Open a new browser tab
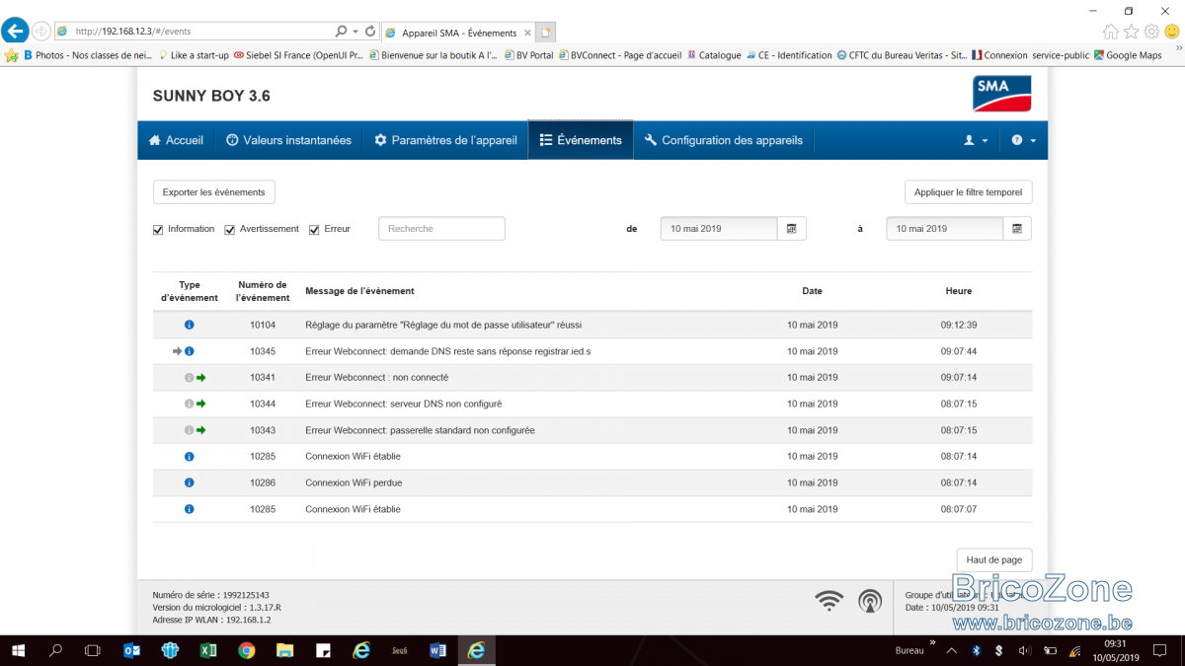Image resolution: width=1185 pixels, height=666 pixels. pyautogui.click(x=546, y=33)
